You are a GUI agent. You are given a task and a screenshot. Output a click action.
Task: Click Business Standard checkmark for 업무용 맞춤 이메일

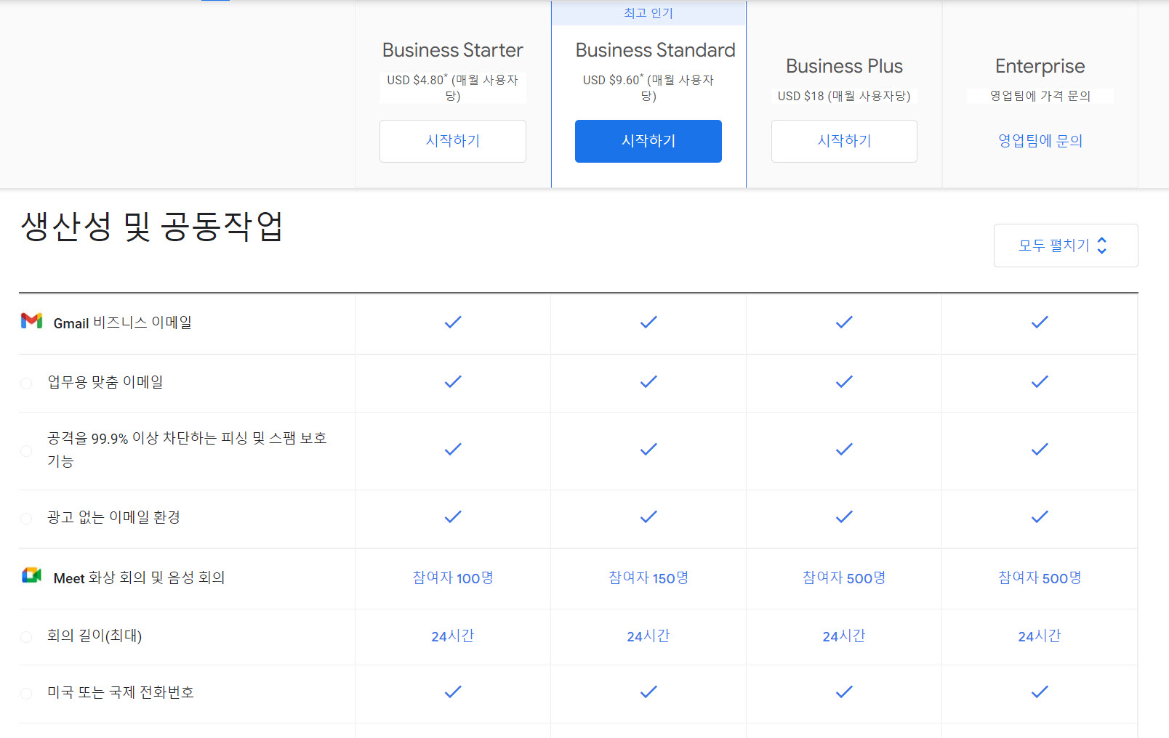pyautogui.click(x=648, y=381)
